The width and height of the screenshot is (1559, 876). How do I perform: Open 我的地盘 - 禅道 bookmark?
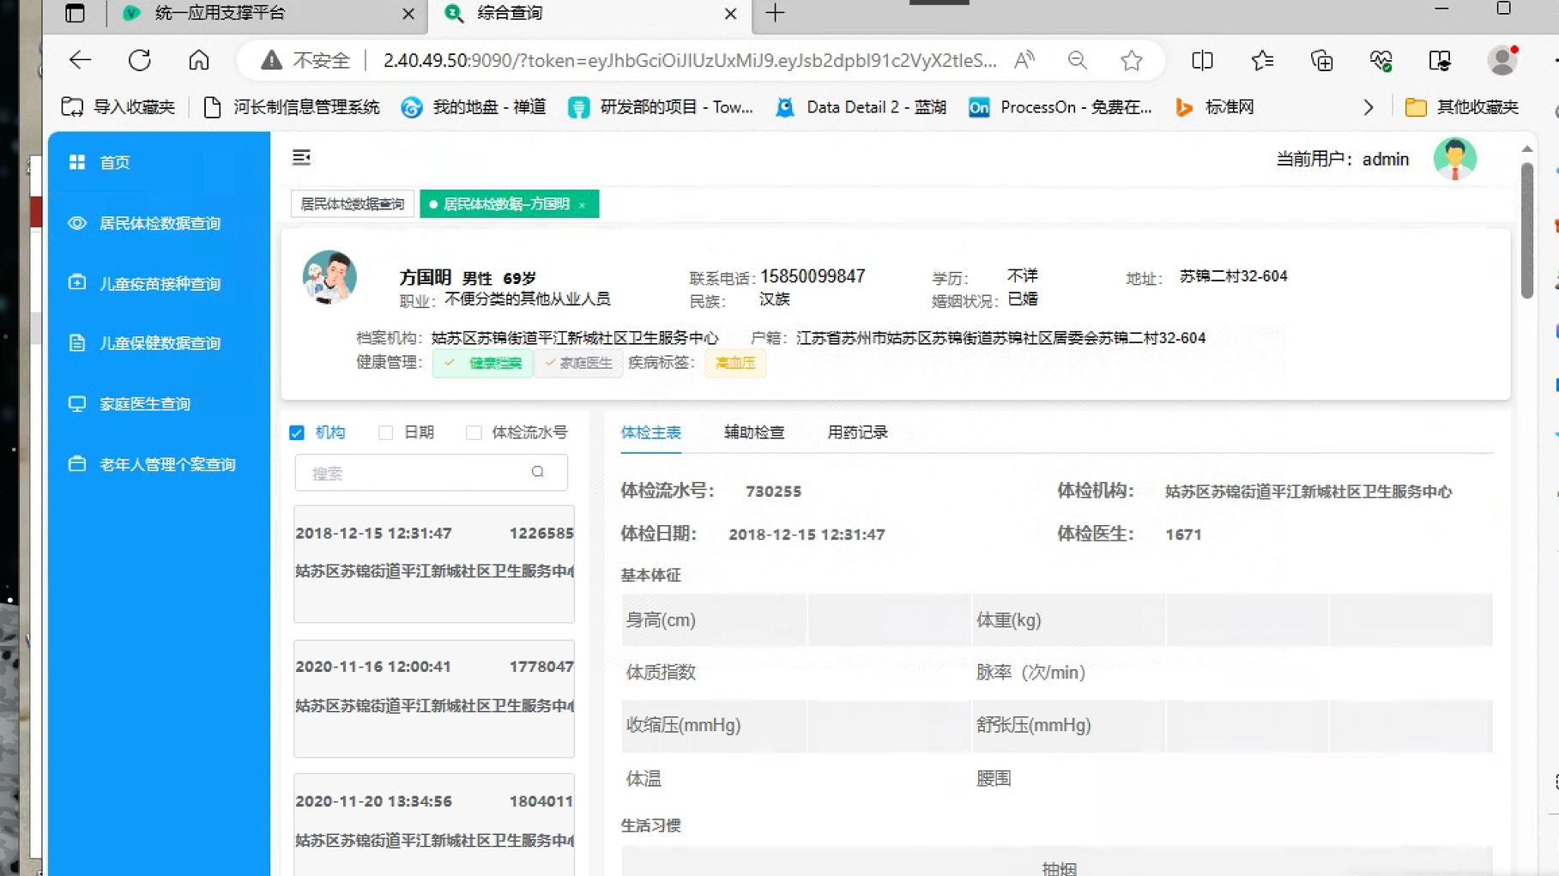[x=474, y=107]
